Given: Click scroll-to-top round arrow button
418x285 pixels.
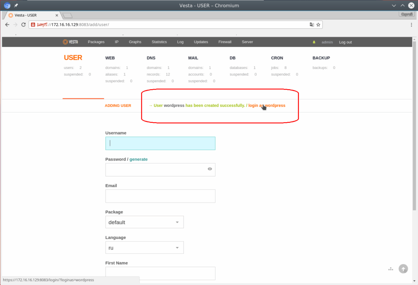Looking at the screenshot, I should coord(403,269).
